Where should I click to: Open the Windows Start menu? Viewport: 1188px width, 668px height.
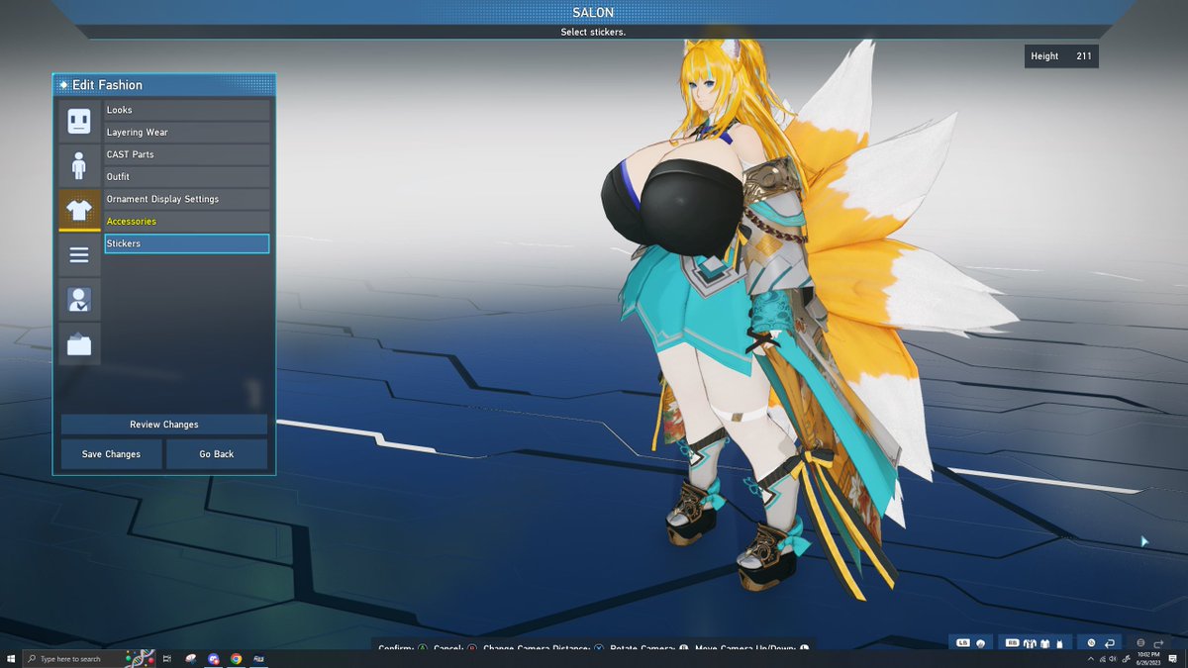tap(11, 659)
